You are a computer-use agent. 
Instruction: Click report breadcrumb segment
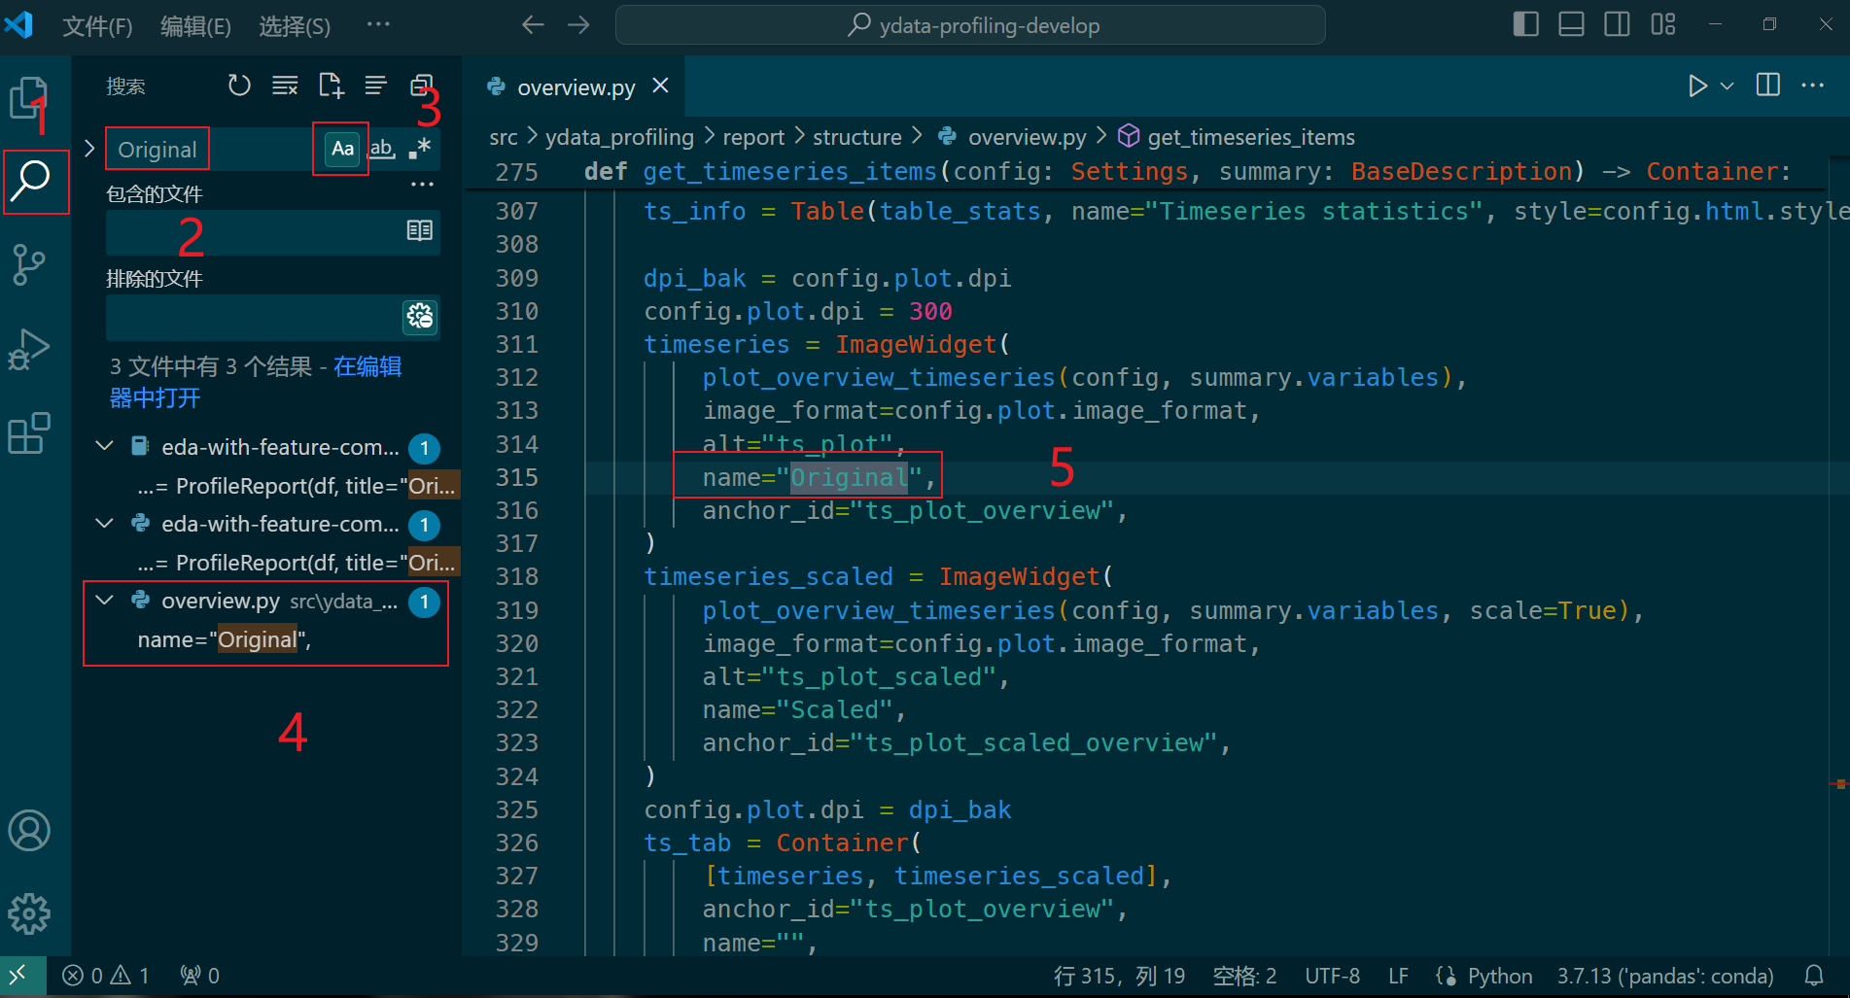[x=753, y=137]
